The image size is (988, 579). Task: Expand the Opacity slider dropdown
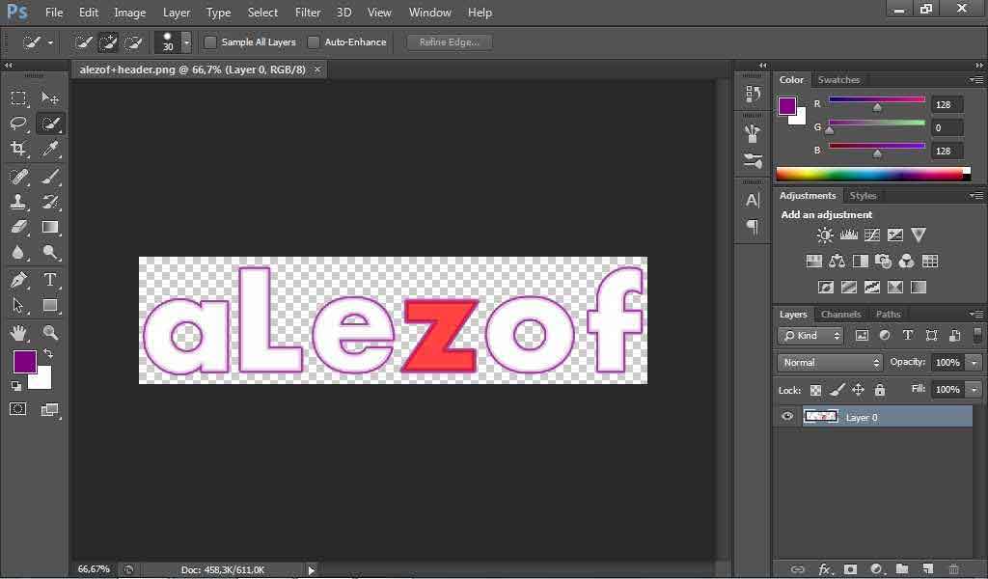point(974,362)
